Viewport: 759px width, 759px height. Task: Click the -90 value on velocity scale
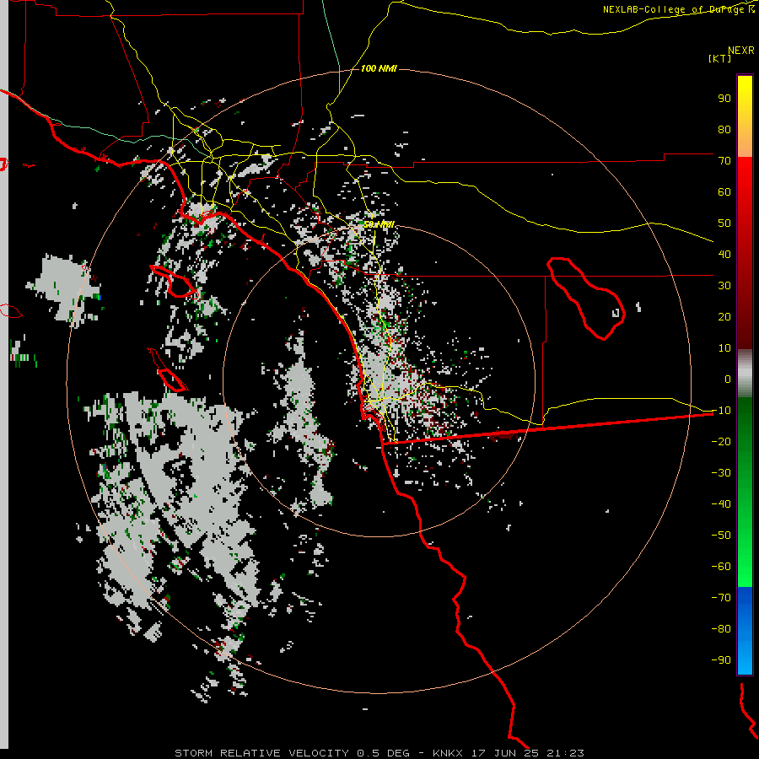721,660
